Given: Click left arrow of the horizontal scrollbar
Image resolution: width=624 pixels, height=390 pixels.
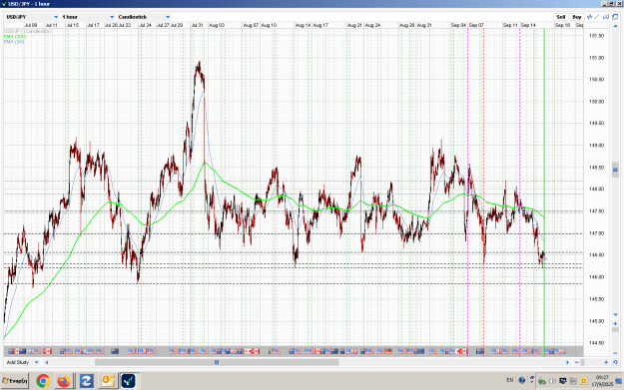Looking at the screenshot, I should pyautogui.click(x=47, y=362).
